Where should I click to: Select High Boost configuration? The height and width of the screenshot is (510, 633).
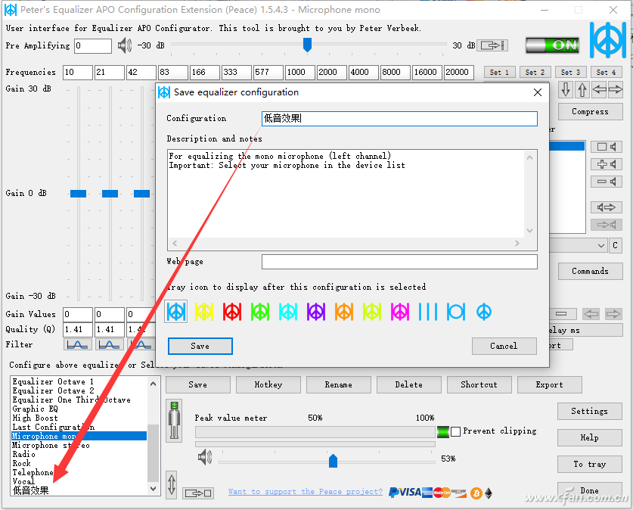(x=35, y=418)
